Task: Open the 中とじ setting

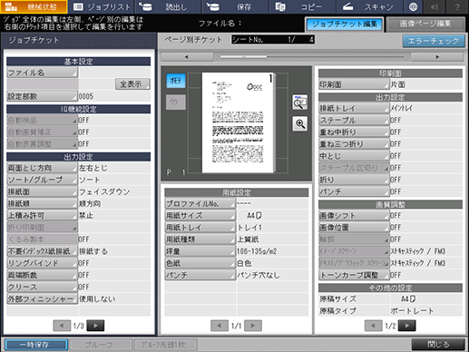Action: click(x=354, y=156)
